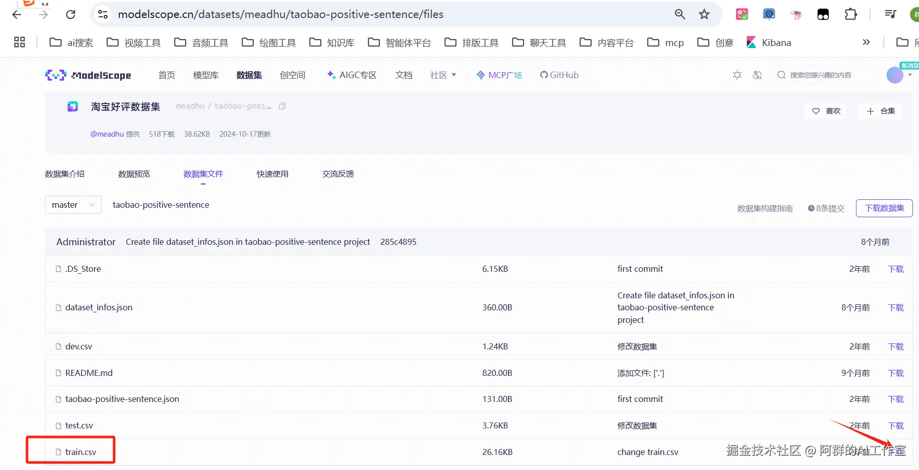Open the ai搜索 bookmark folder
Viewport: 919px width, 470px height.
click(x=71, y=43)
